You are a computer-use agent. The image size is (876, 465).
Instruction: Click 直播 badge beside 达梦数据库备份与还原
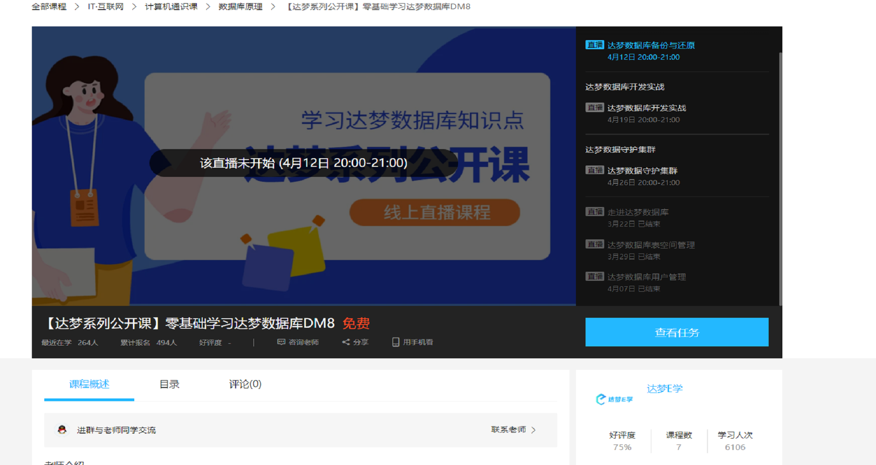tap(594, 45)
